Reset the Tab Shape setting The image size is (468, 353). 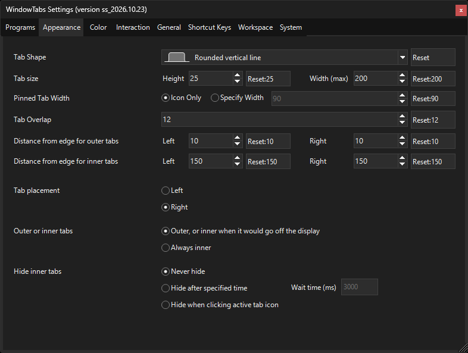pos(433,57)
